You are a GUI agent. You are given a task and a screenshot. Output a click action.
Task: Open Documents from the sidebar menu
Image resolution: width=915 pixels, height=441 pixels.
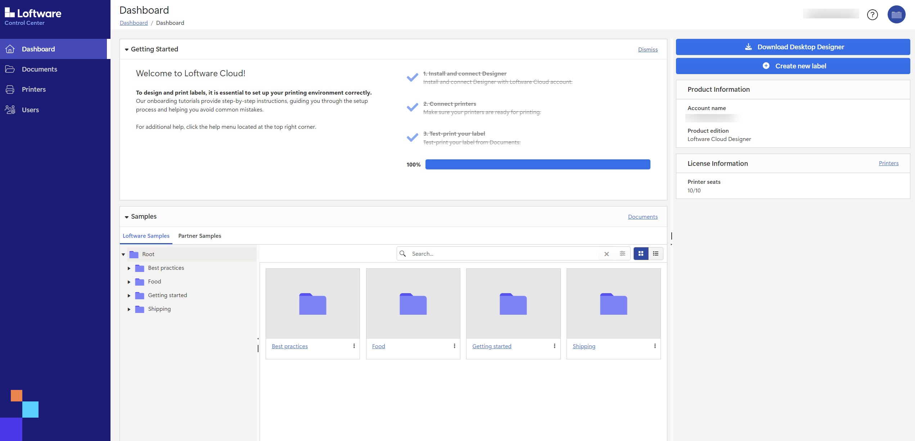coord(39,69)
